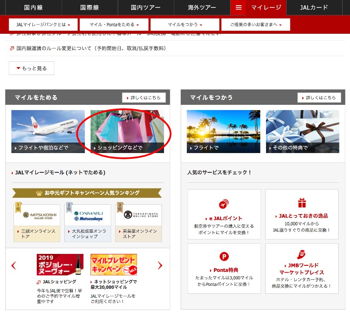Click 今年もJAL便で空輸 description text

[59, 296]
